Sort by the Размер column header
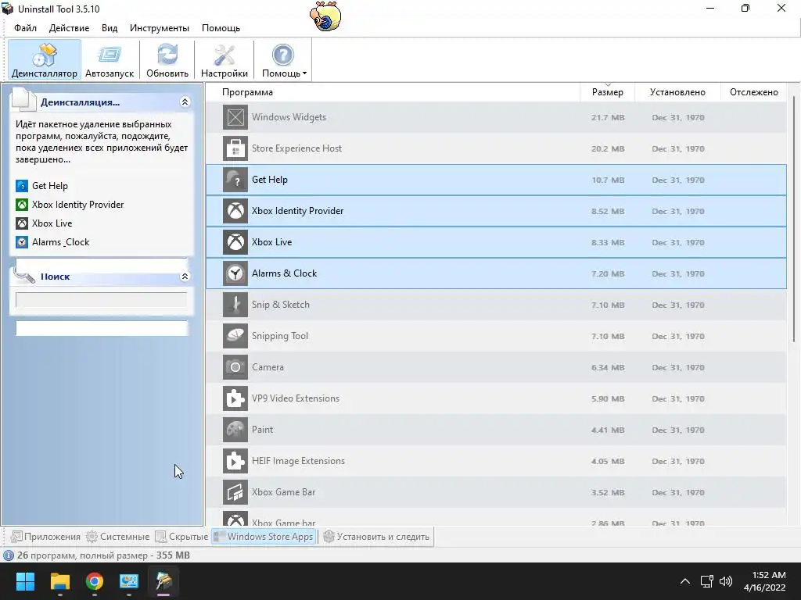The height and width of the screenshot is (600, 801). [607, 92]
